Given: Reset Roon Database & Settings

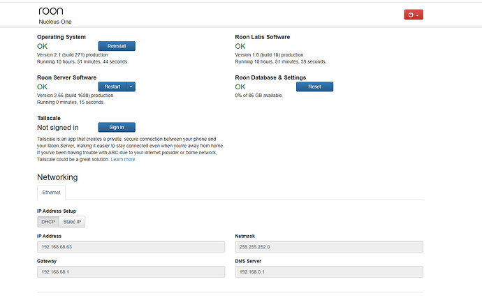Looking at the screenshot, I should coord(314,87).
